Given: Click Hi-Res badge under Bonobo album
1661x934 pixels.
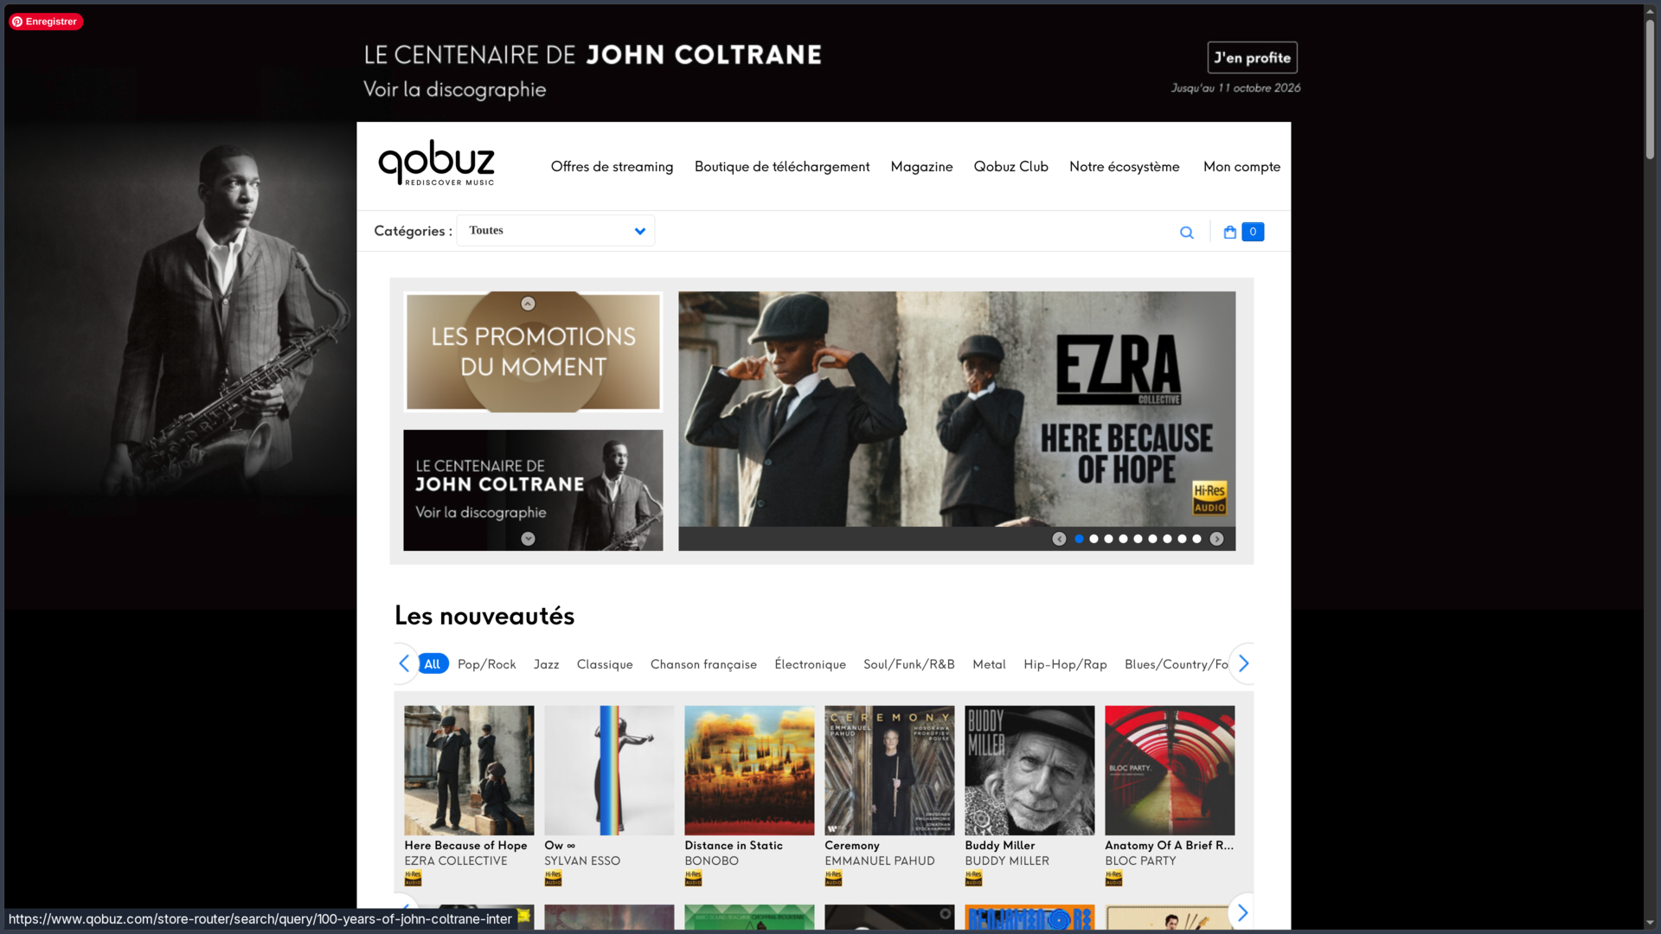Looking at the screenshot, I should [693, 879].
